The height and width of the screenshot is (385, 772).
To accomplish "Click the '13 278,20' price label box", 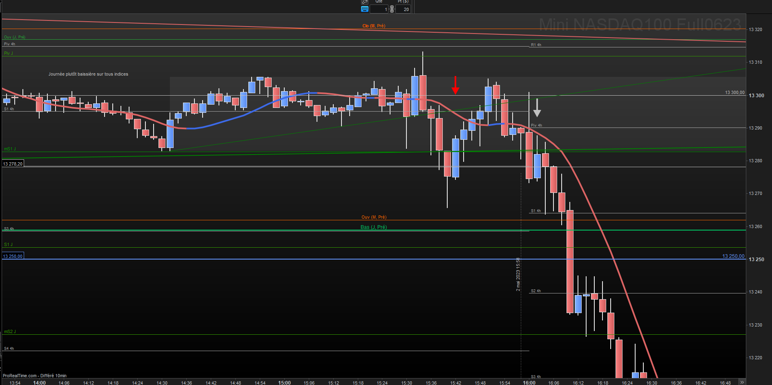I will coord(13,163).
